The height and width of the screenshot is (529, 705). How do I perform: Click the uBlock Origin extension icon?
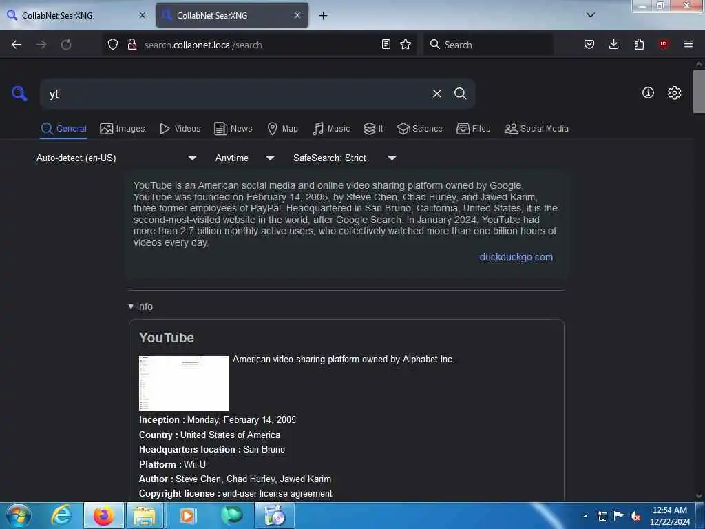(664, 44)
